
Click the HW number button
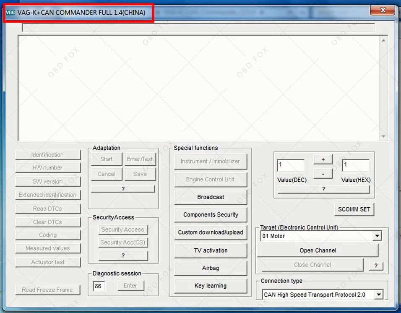pyautogui.click(x=48, y=168)
